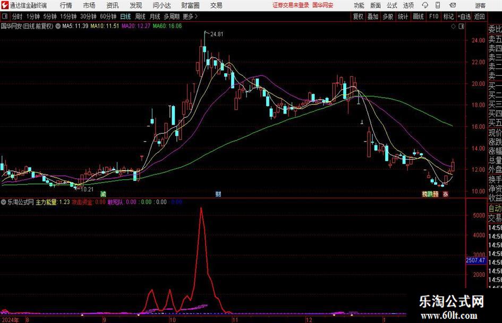The width and height of the screenshot is (502, 323).
Task: Open the customer service headset icon
Action: 425,5
